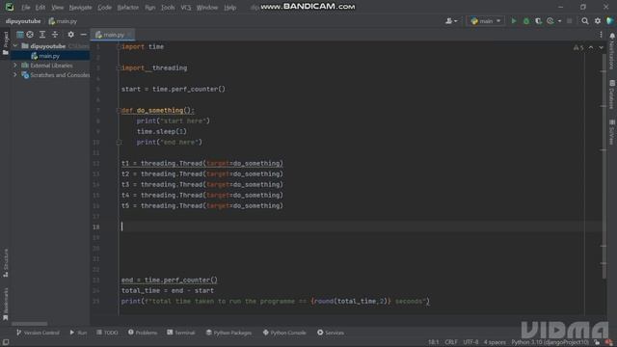Click 4 spaces indent setting in status bar
The height and width of the screenshot is (347, 617).
(x=495, y=342)
